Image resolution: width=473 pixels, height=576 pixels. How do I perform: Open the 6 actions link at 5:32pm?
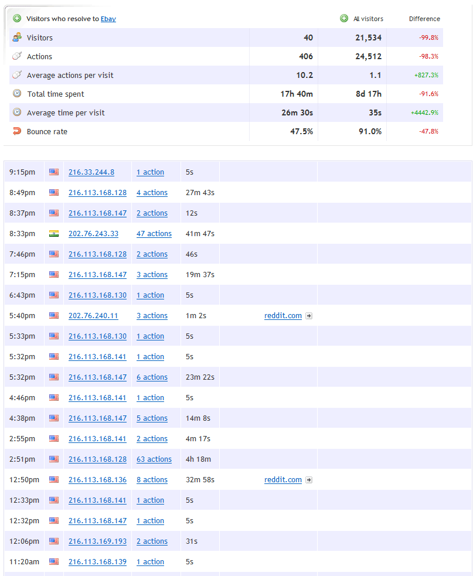pos(152,377)
